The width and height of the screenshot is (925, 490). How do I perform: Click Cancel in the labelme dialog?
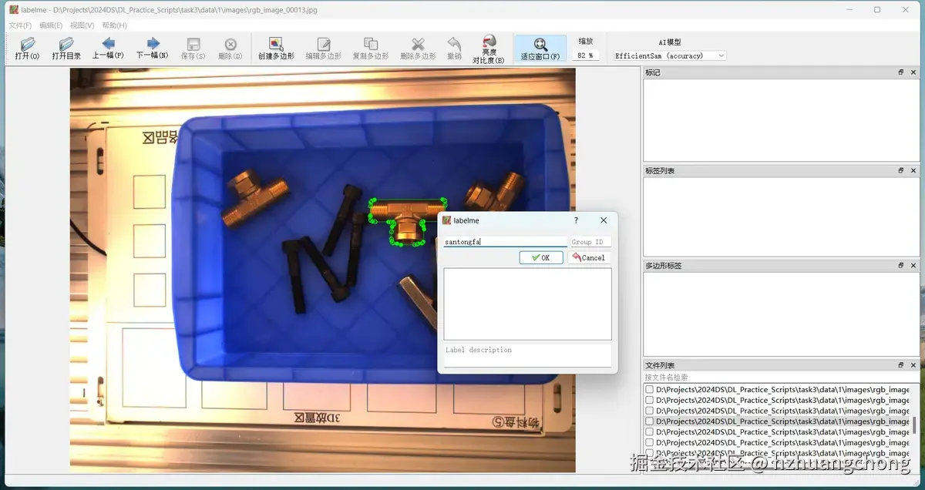click(589, 257)
